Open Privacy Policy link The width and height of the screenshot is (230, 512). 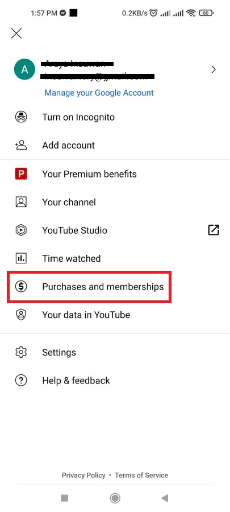click(83, 475)
